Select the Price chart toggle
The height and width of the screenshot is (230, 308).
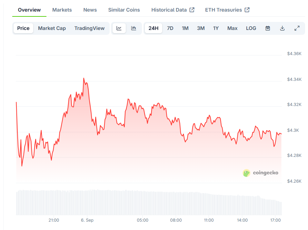point(23,28)
